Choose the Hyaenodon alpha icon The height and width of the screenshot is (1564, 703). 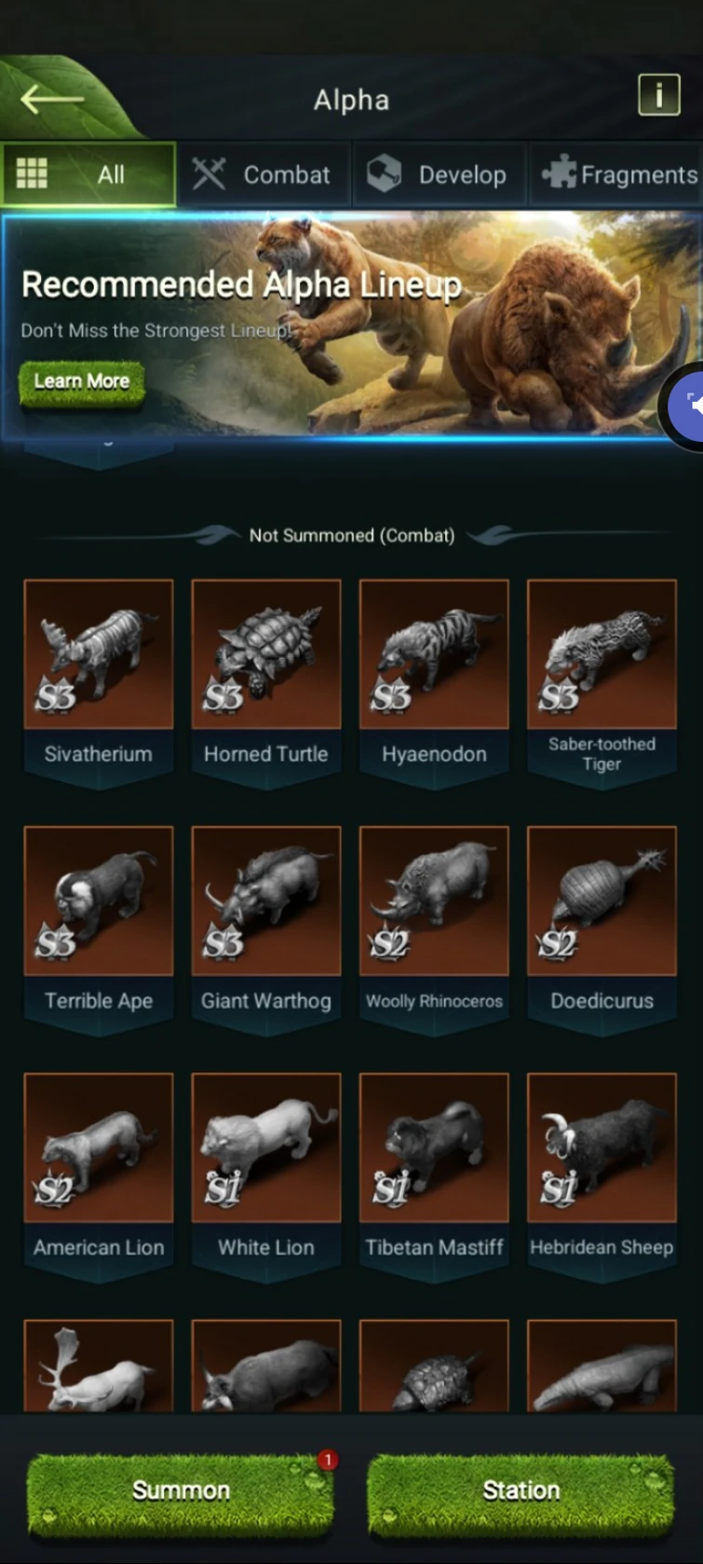click(434, 654)
